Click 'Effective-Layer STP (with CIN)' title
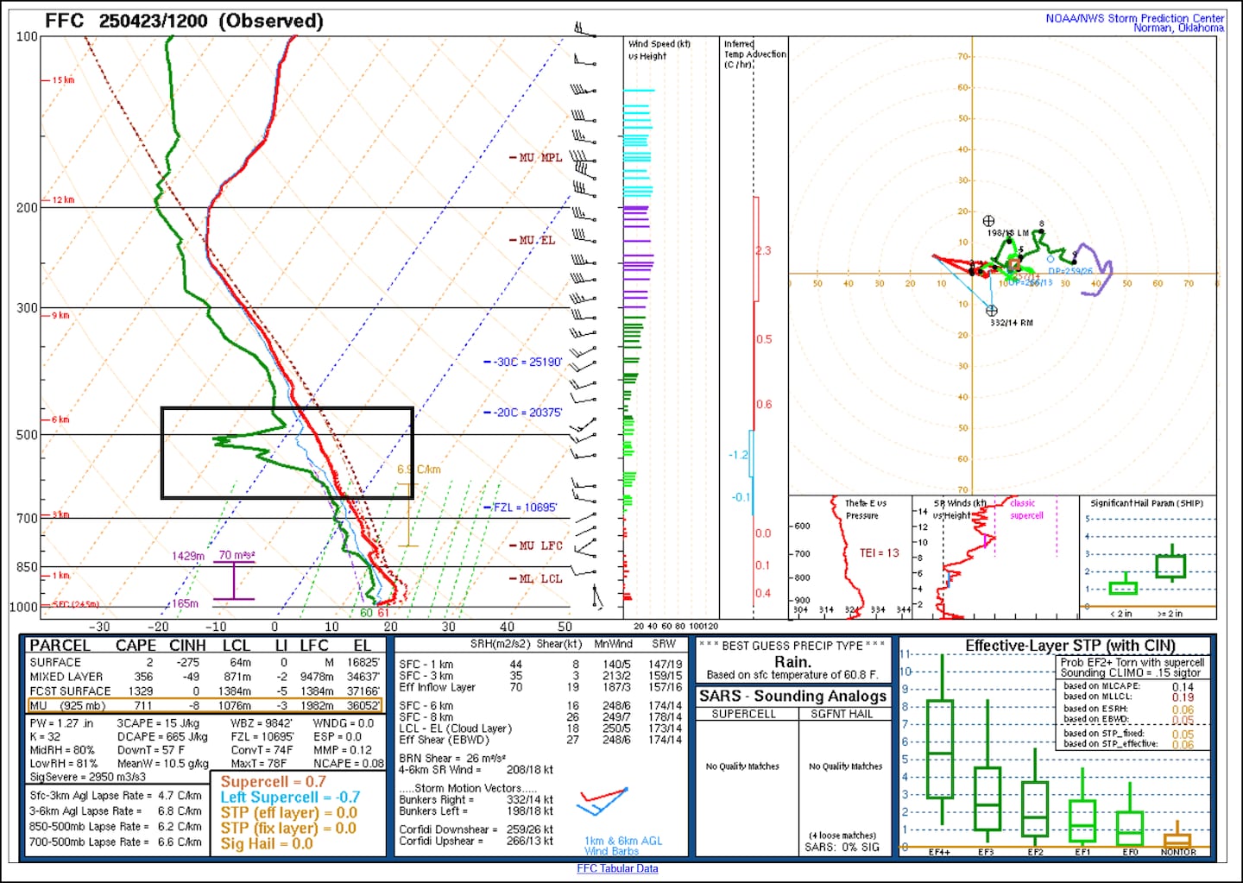Image resolution: width=1243 pixels, height=883 pixels. [x=1070, y=646]
